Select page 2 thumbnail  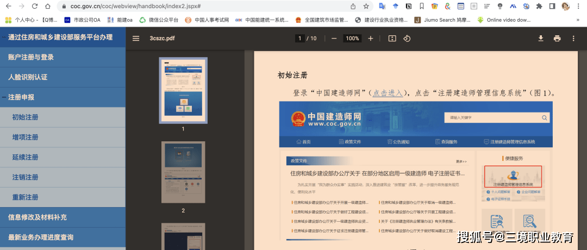[x=183, y=172]
